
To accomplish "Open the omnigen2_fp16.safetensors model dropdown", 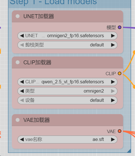I will pos(67,36).
